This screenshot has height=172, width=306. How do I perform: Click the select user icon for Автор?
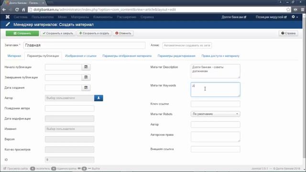pos(98,98)
